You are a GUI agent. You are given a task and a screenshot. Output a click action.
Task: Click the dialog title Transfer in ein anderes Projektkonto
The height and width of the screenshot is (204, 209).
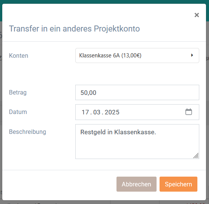(x=75, y=28)
